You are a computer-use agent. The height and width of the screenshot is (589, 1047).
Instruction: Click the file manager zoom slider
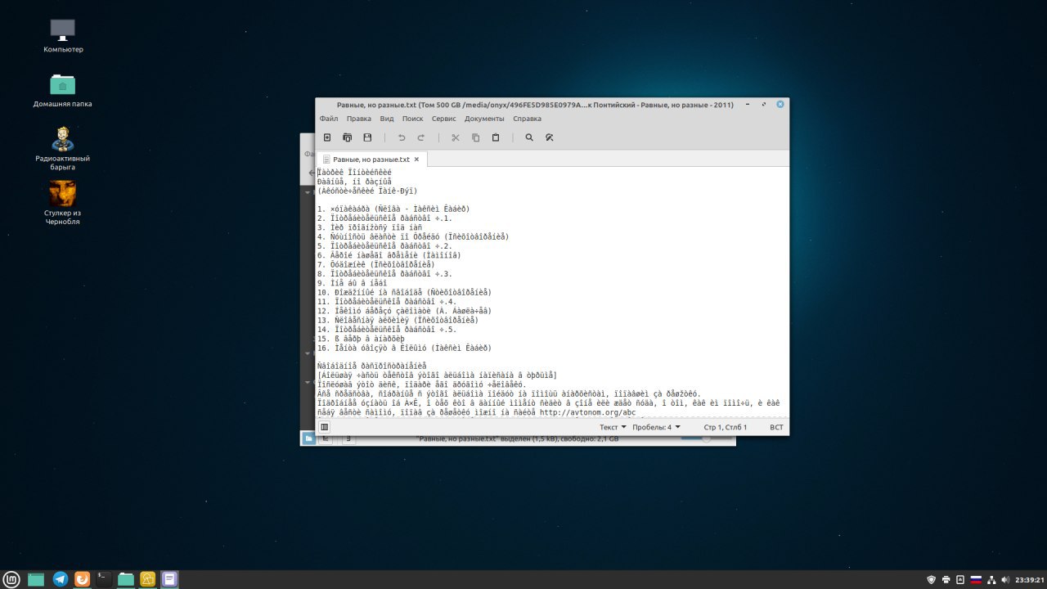(x=706, y=439)
